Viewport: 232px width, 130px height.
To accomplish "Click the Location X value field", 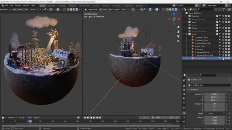I will click(x=214, y=94).
